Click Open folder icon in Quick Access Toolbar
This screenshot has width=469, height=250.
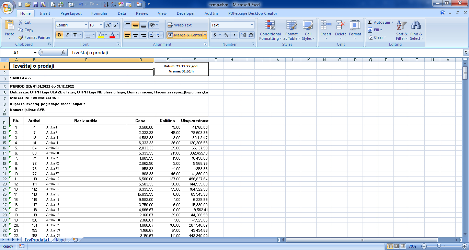pos(27,4)
